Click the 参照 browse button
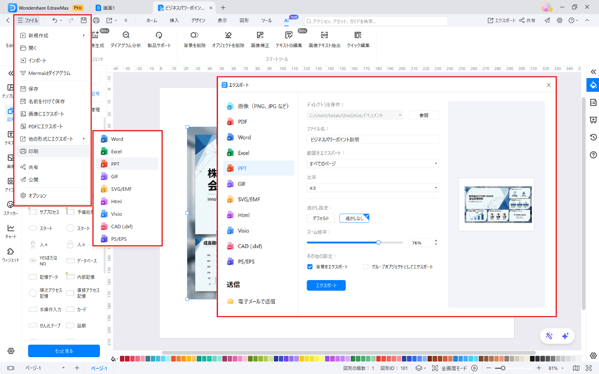The height and width of the screenshot is (374, 599). [423, 115]
